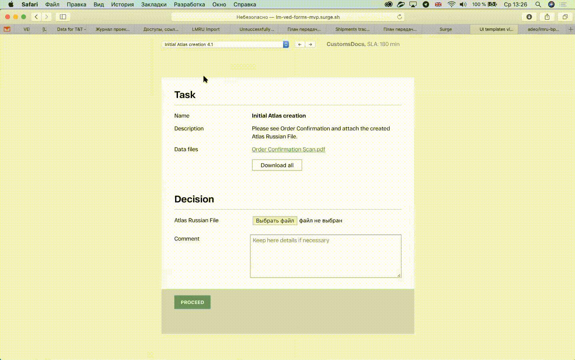Click the next form arrow button
Image resolution: width=575 pixels, height=360 pixels.
(x=310, y=44)
